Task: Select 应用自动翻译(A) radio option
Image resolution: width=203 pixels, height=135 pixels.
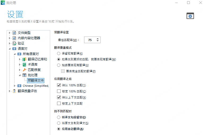Action: (59, 129)
